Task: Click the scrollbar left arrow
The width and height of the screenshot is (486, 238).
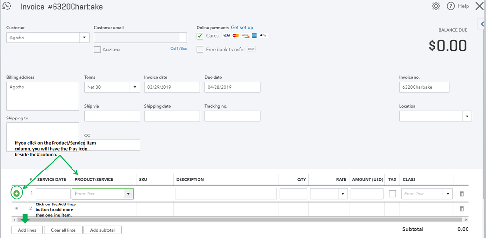Action: pos(14,220)
